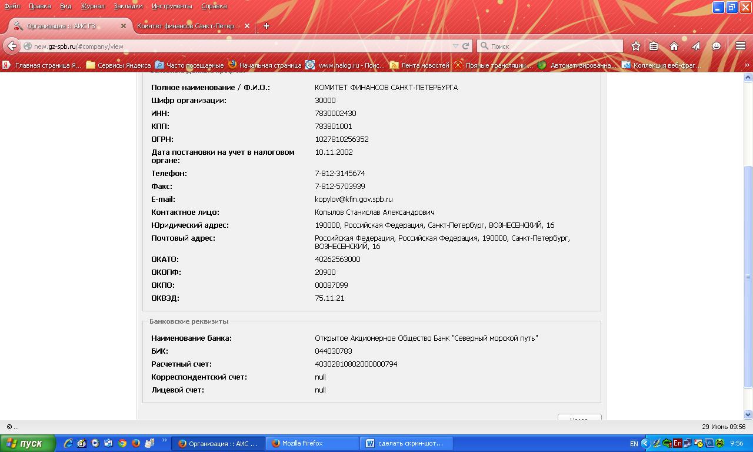The height and width of the screenshot is (452, 753).
Task: Open 'Главная страница Я...' bookmark
Action: (x=42, y=65)
